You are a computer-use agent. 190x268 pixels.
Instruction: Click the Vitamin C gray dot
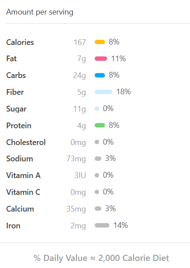pyautogui.click(x=97, y=192)
